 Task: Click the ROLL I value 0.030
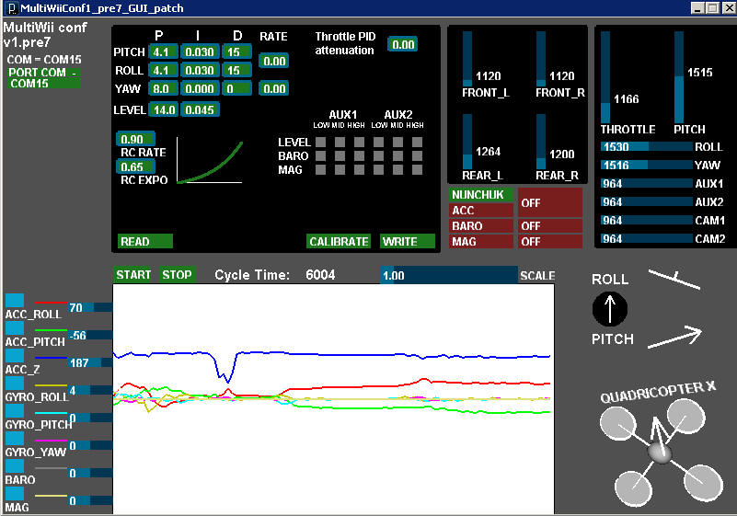(200, 70)
